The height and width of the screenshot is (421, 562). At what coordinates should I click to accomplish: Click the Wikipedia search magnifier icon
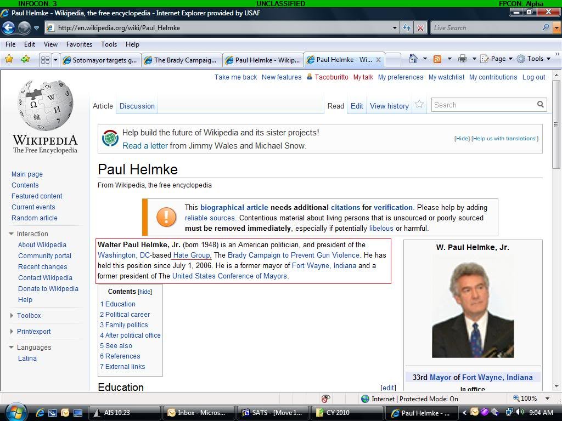coord(541,104)
